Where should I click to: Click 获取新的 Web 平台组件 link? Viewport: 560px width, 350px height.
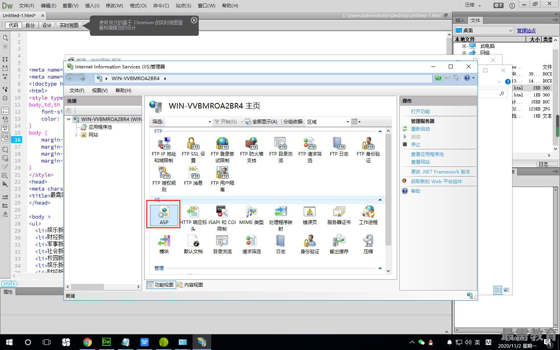pos(436,181)
